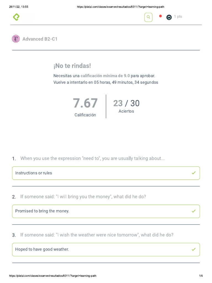Select the "Instructions or rules" answer
This screenshot has width=212, height=283.
[x=34, y=173]
